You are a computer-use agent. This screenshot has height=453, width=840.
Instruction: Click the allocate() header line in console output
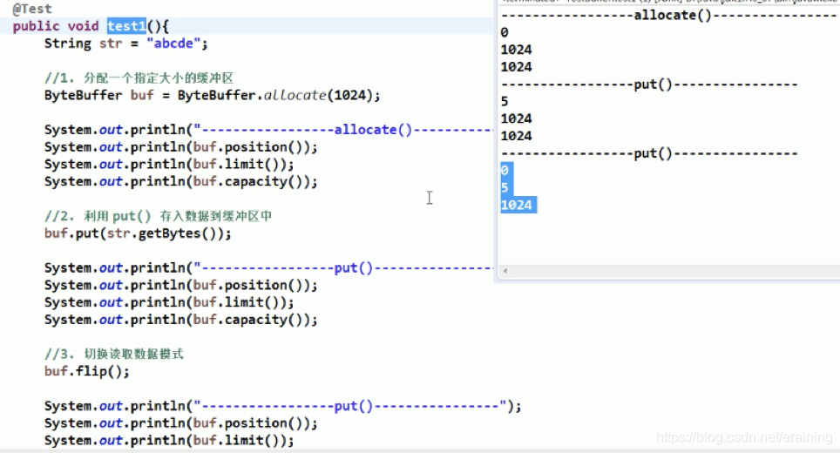(668, 16)
